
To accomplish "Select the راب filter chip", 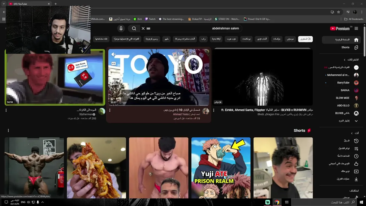I will click(203, 39).
